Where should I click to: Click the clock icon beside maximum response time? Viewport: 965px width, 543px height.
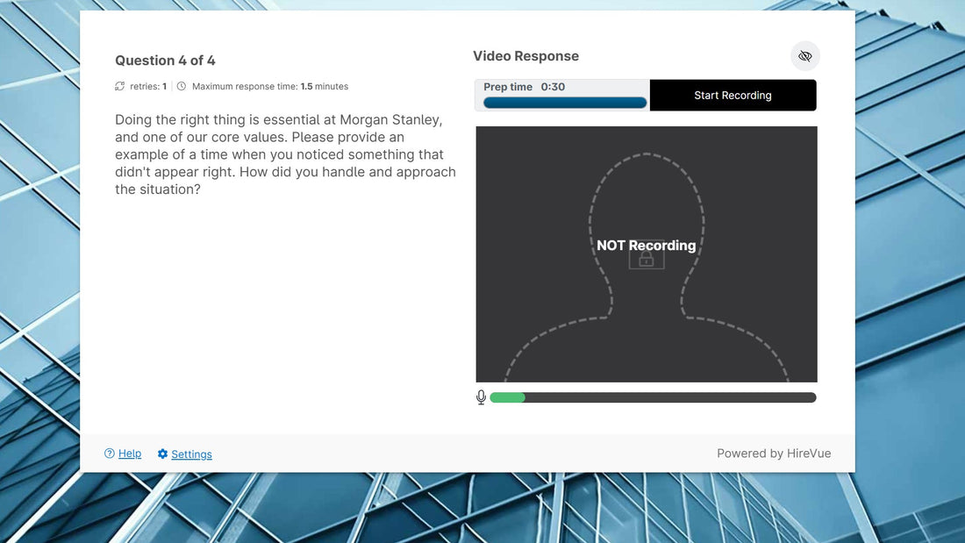click(182, 86)
